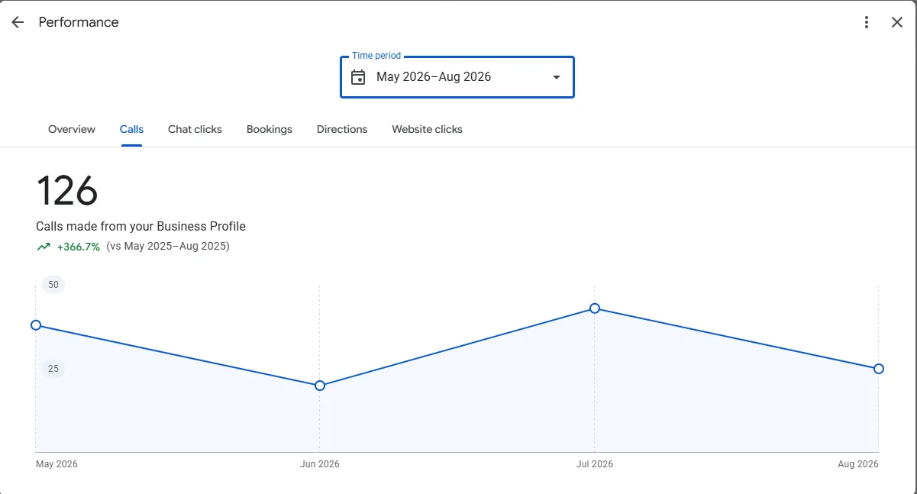Click the Aug 2026 data point
This screenshot has width=917, height=494.
pyautogui.click(x=879, y=369)
